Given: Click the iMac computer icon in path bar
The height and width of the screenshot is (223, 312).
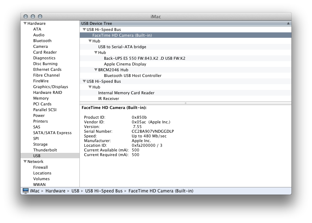Looking at the screenshot, I should coord(26,191).
